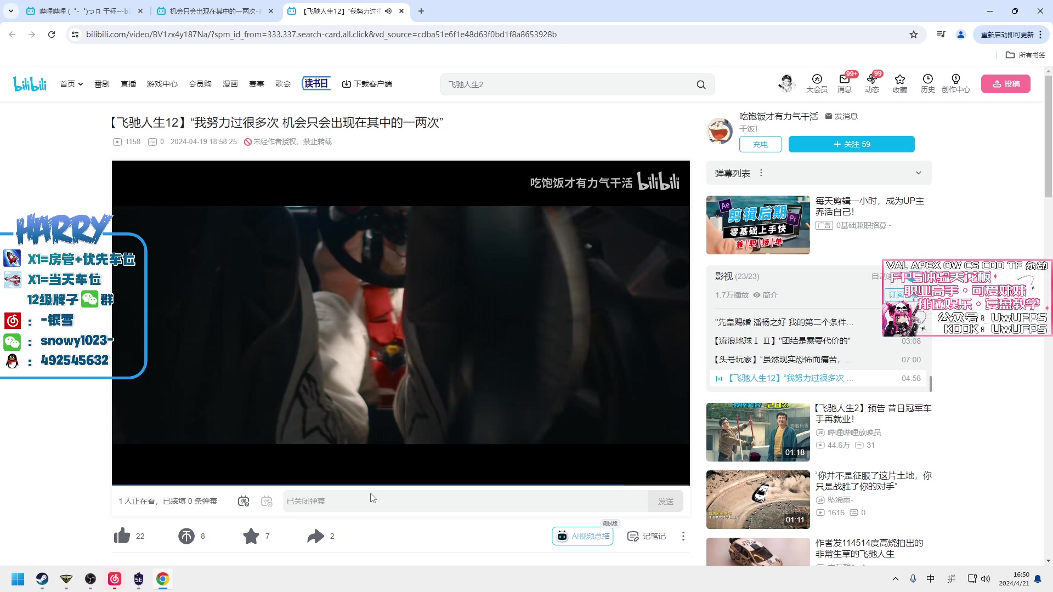Viewport: 1053px width, 592px height.
Task: Open more options beside 记笔记
Action: point(683,536)
